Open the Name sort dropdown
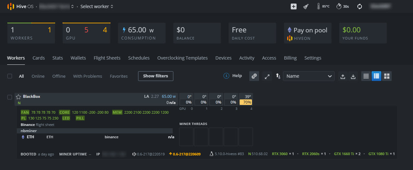Image resolution: width=413 pixels, height=170 pixels. point(309,76)
